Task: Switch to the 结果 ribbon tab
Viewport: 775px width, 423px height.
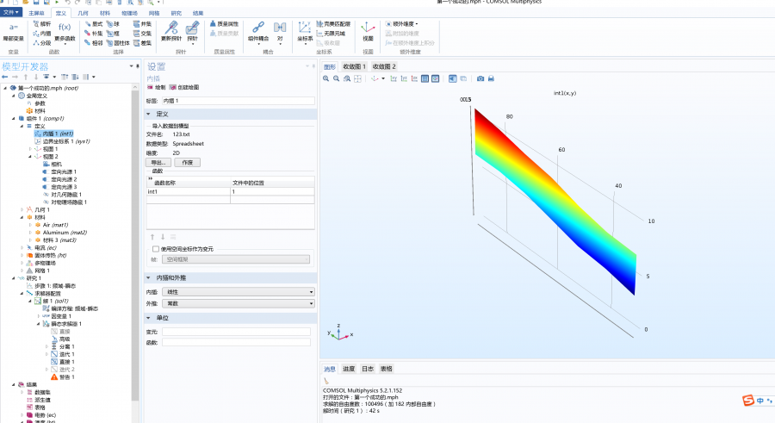Action: pos(198,13)
